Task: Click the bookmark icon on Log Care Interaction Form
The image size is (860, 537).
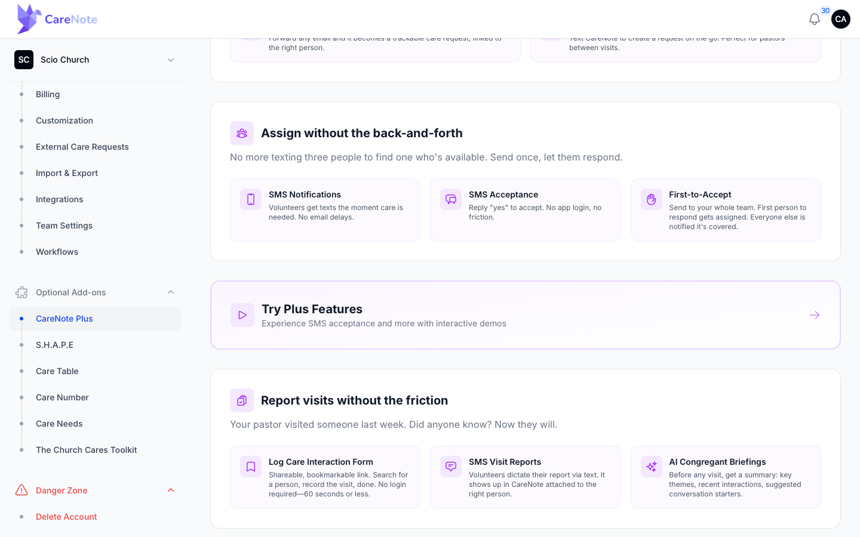Action: click(251, 467)
